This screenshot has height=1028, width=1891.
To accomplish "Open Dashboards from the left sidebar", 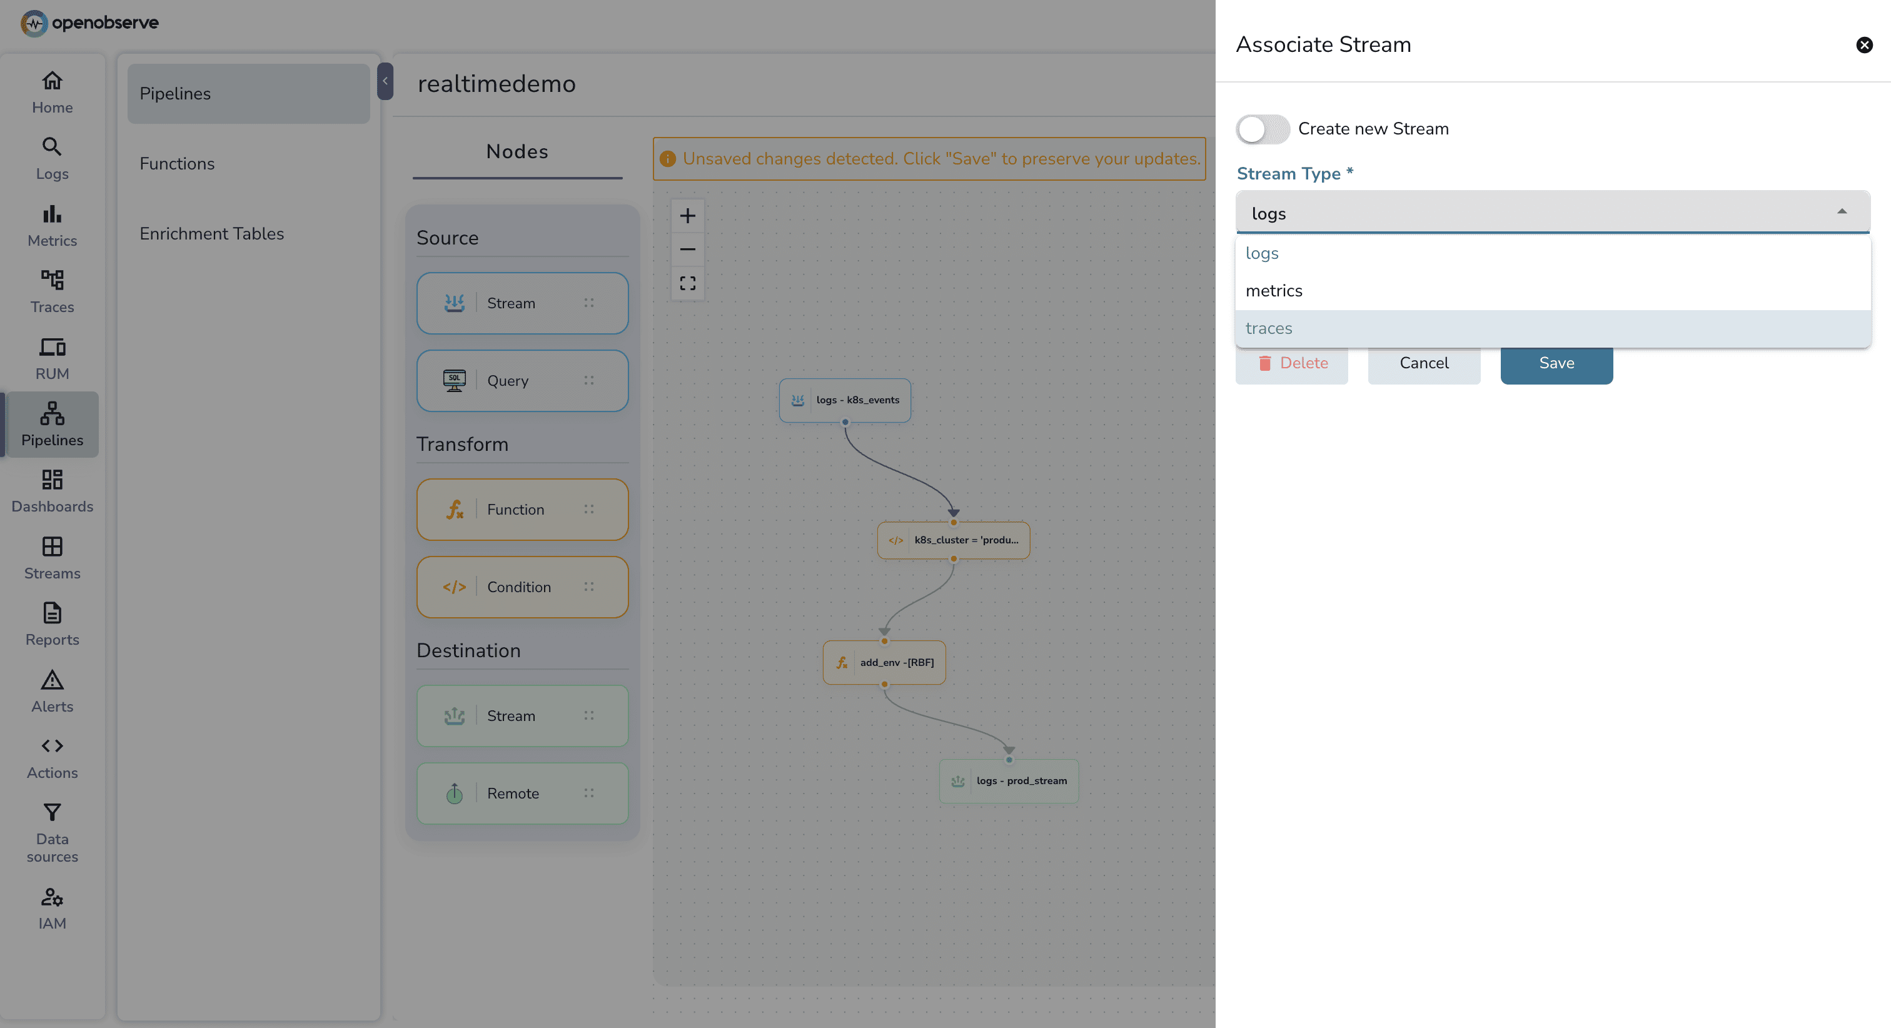I will tap(51, 490).
